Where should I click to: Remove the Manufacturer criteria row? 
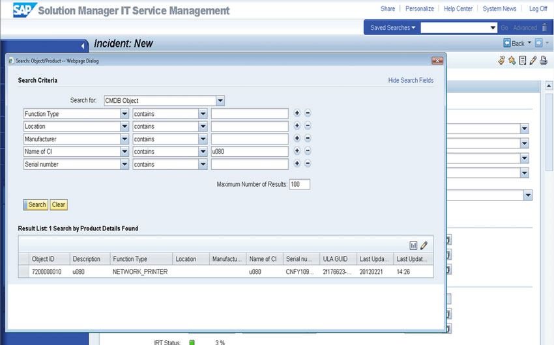308,138
